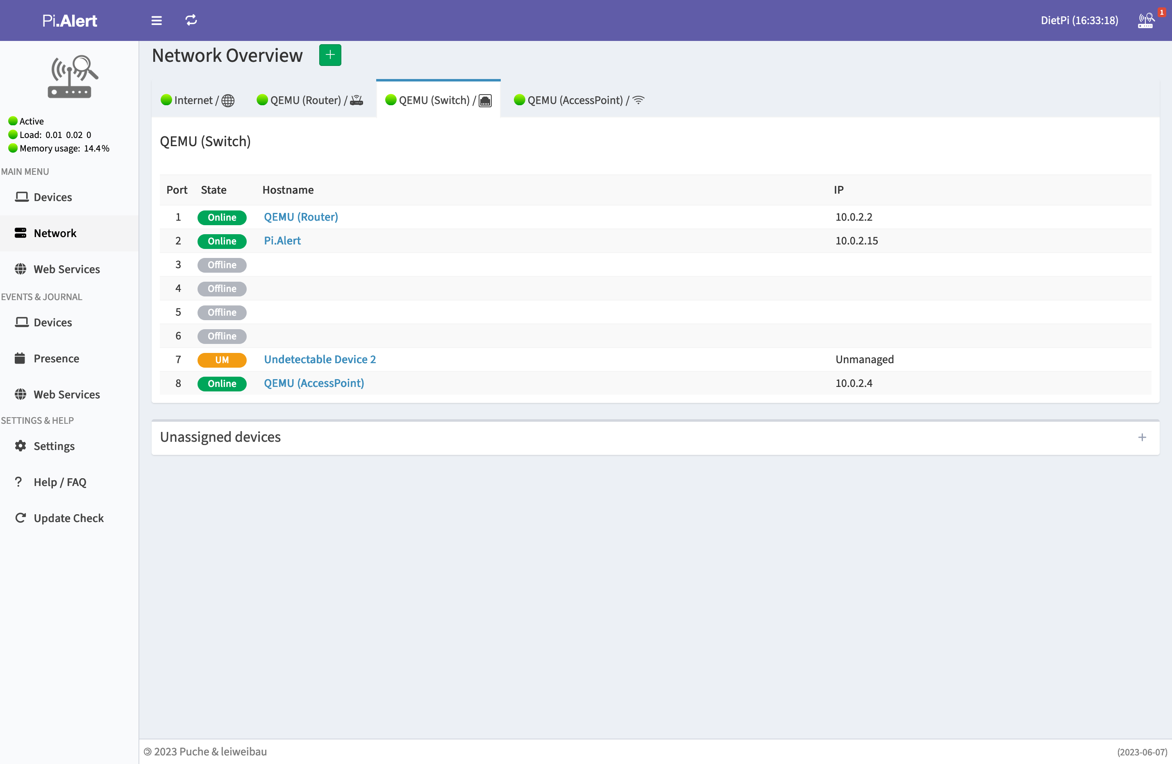Click the calendar icon beside Presence

pyautogui.click(x=20, y=358)
